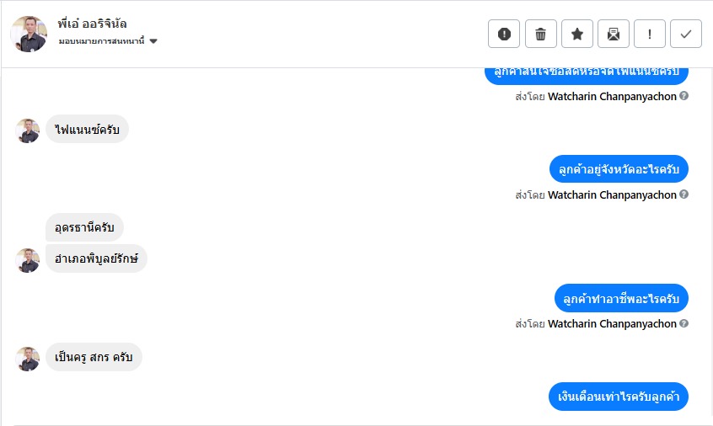
Task: Click the avatar beside 'อำเภอพิบูลย์รักษ์' message
Action: (x=28, y=259)
